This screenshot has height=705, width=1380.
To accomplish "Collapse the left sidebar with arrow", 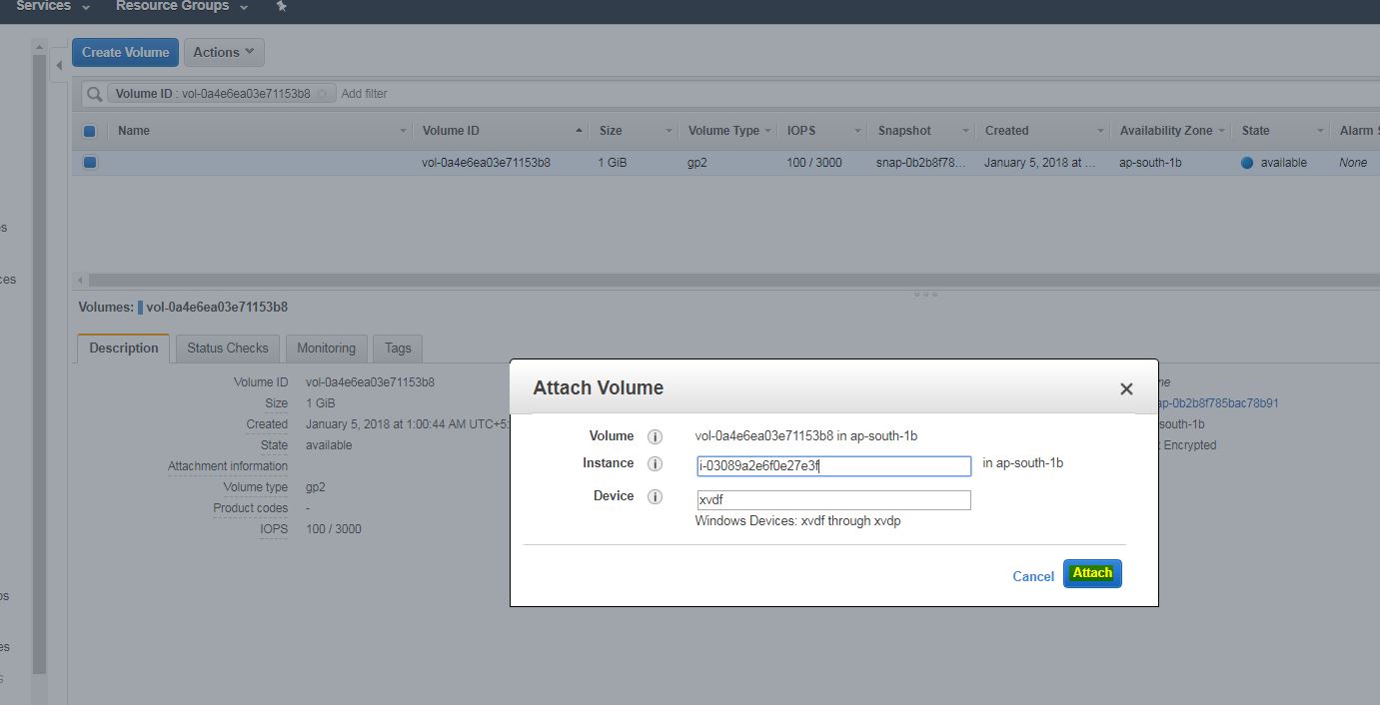I will 58,66.
